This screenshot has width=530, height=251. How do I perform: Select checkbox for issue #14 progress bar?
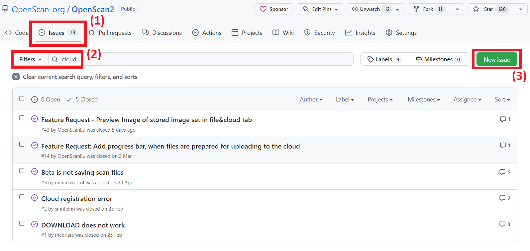tap(22, 144)
